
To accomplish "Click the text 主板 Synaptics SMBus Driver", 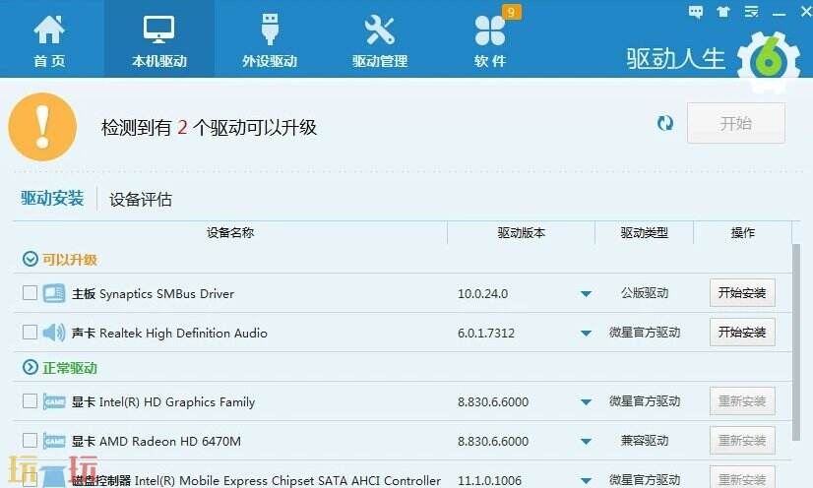I will coord(153,294).
